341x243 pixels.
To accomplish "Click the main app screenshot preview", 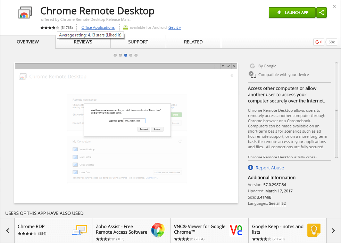I will pyautogui.click(x=126, y=133).
